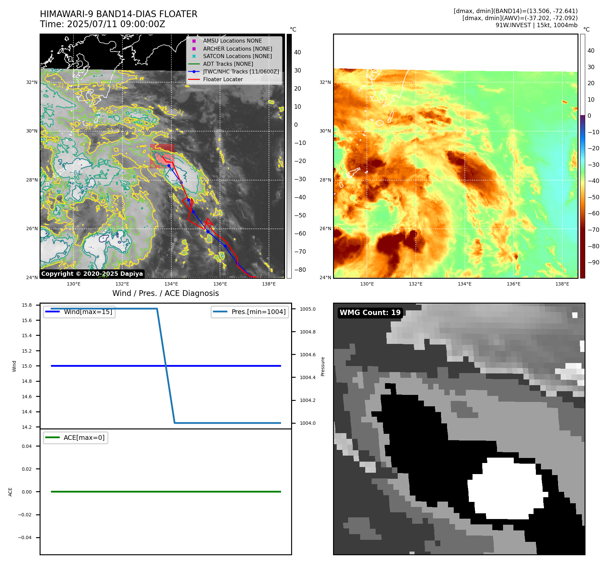
Task: Click the BAND14 dmax, dmin values text
Action: click(516, 11)
